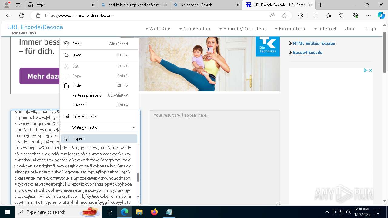Launch Firefox from taskbar
Viewport: 388px width, 218px height.
pos(154,212)
